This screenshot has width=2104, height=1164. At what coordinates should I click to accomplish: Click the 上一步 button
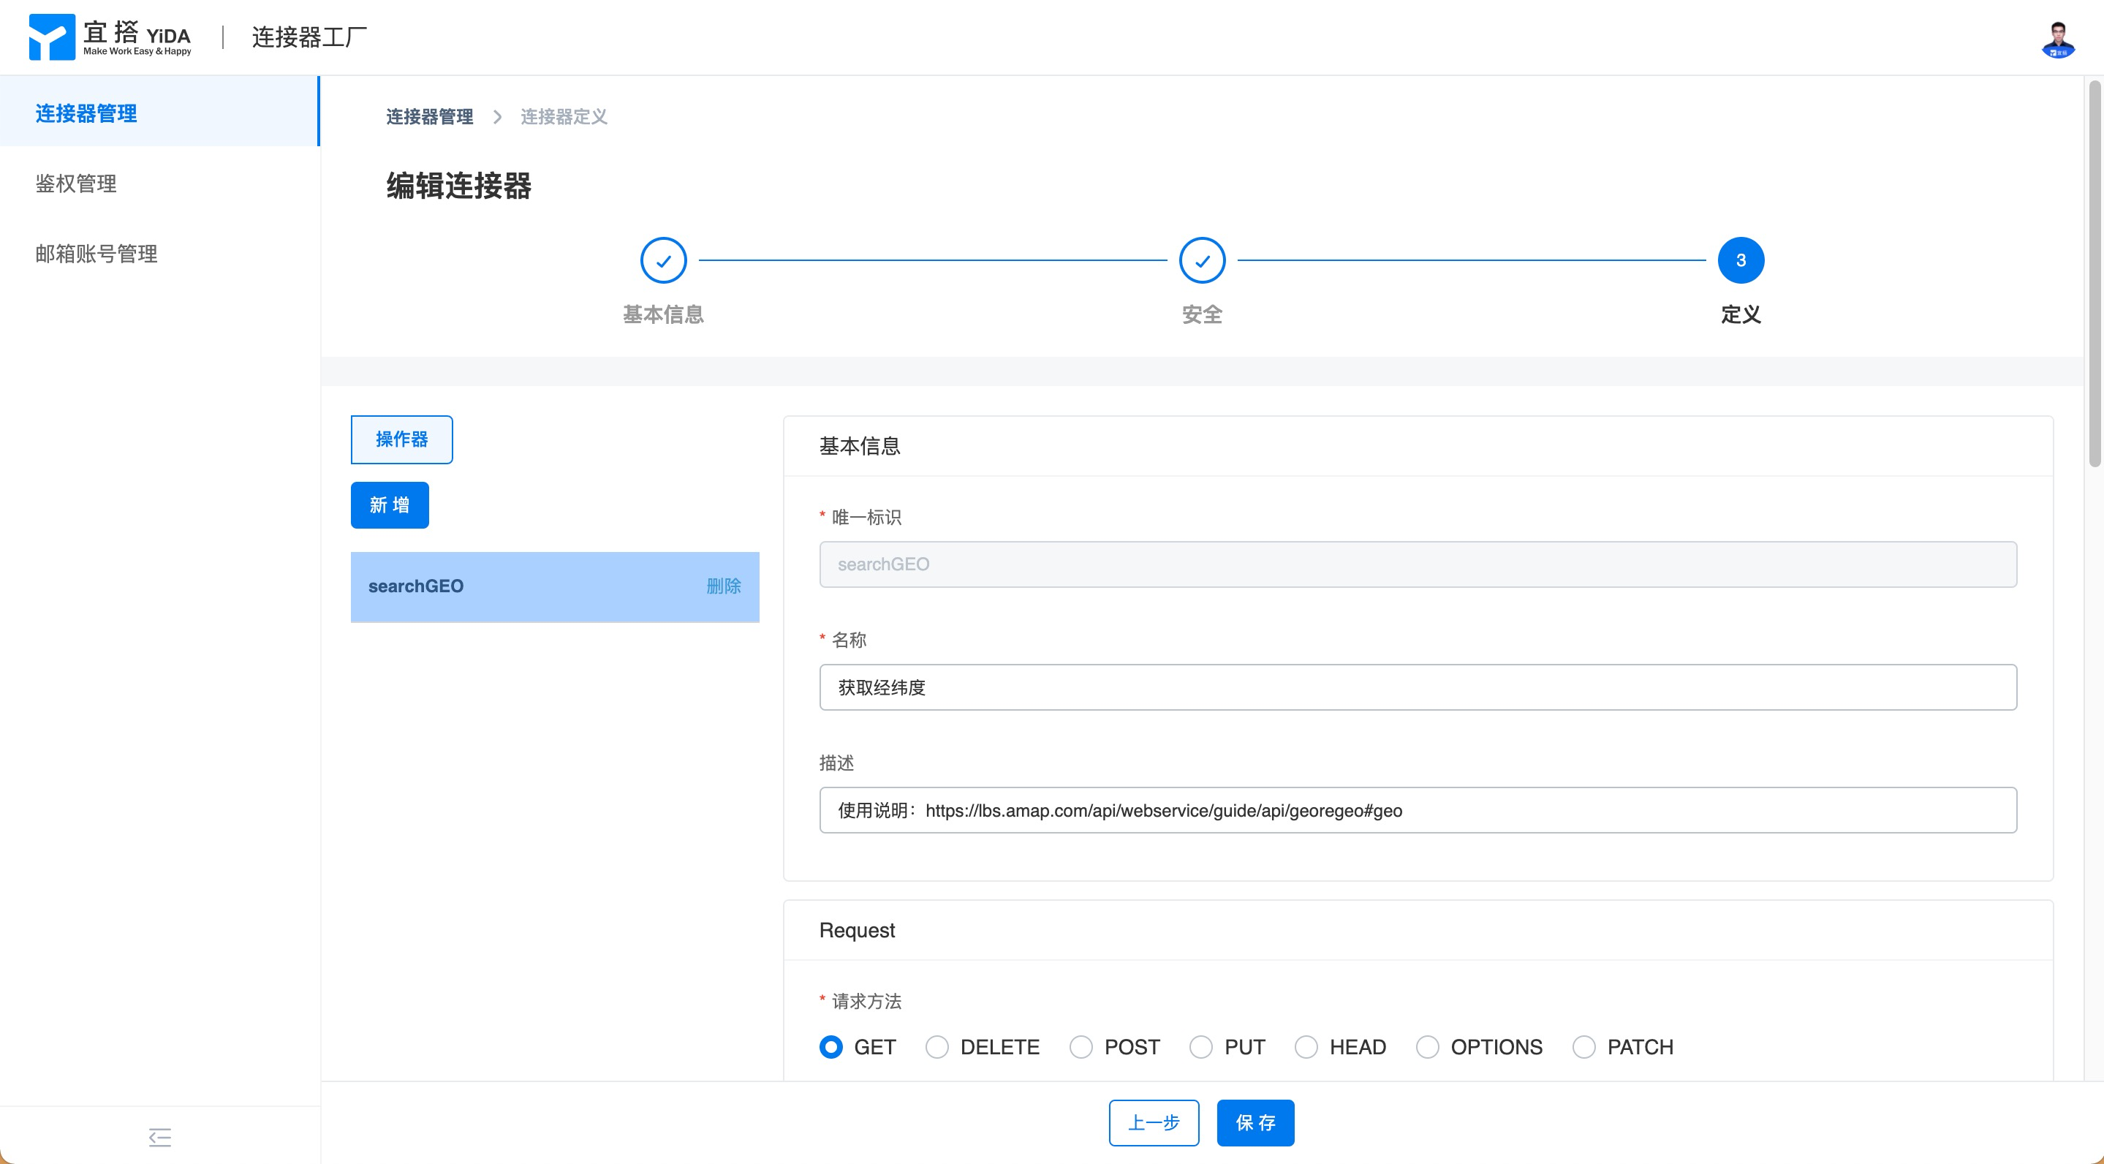[1154, 1122]
